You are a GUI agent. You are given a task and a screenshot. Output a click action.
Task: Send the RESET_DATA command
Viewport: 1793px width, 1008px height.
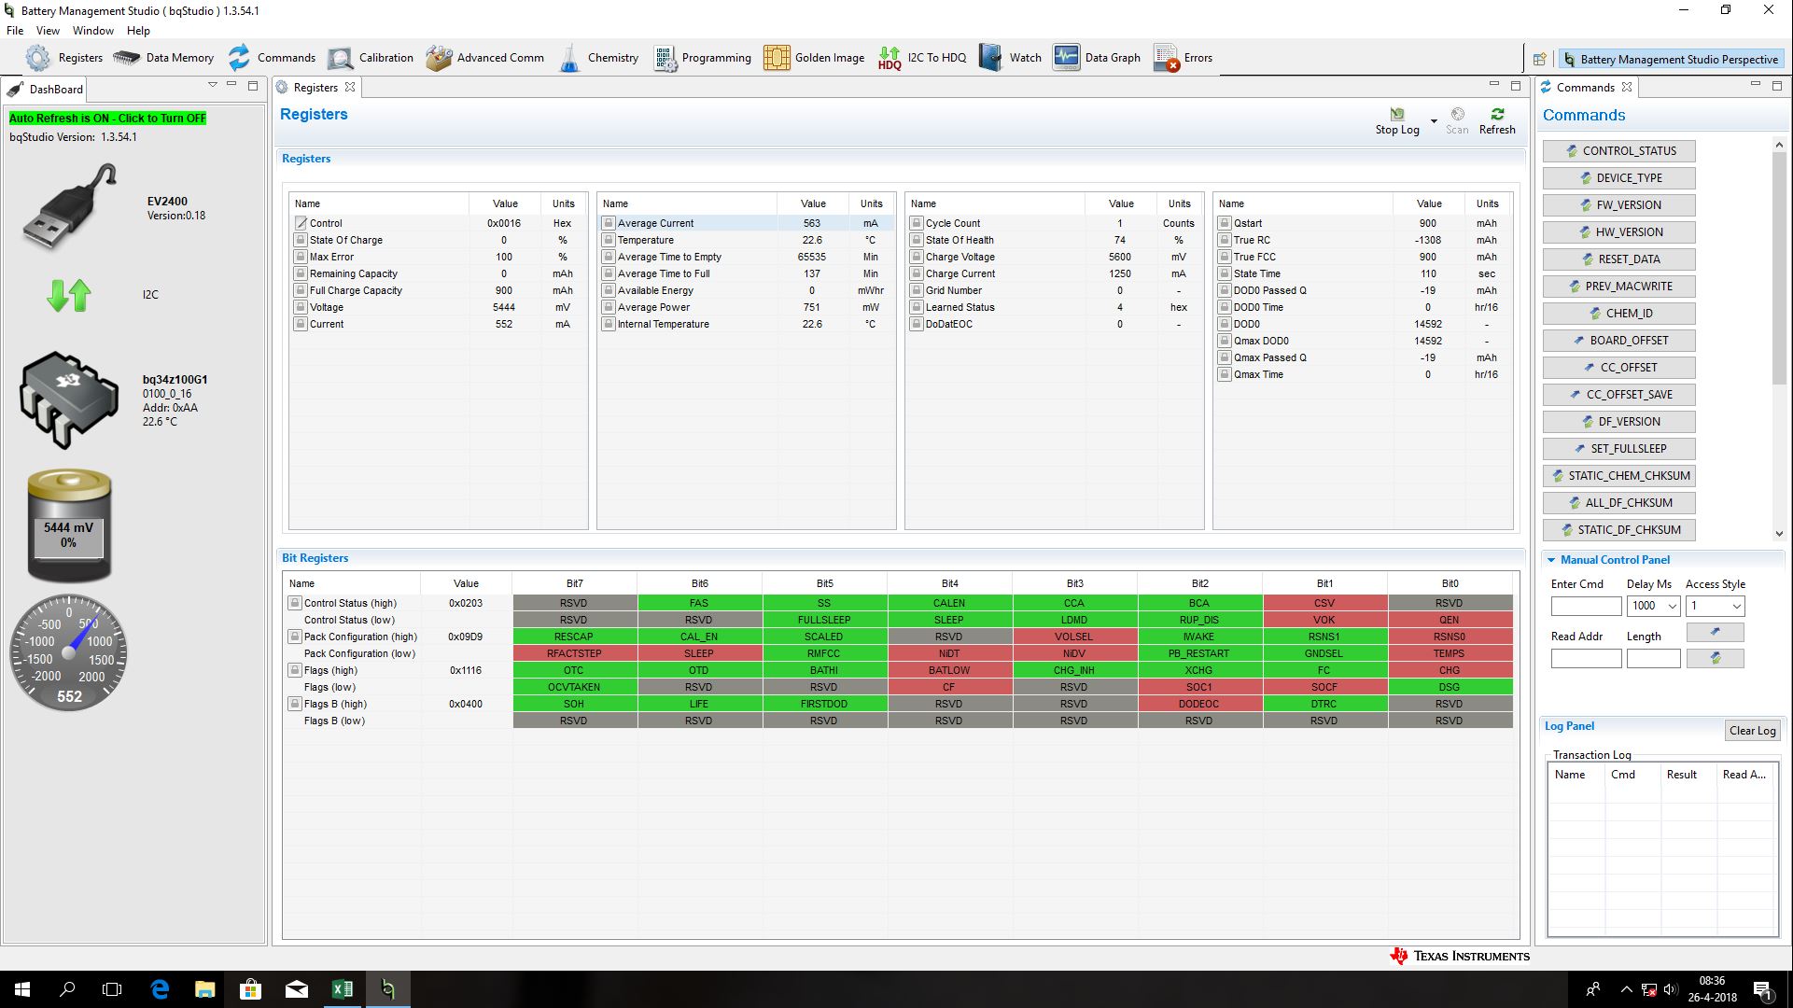(x=1618, y=259)
